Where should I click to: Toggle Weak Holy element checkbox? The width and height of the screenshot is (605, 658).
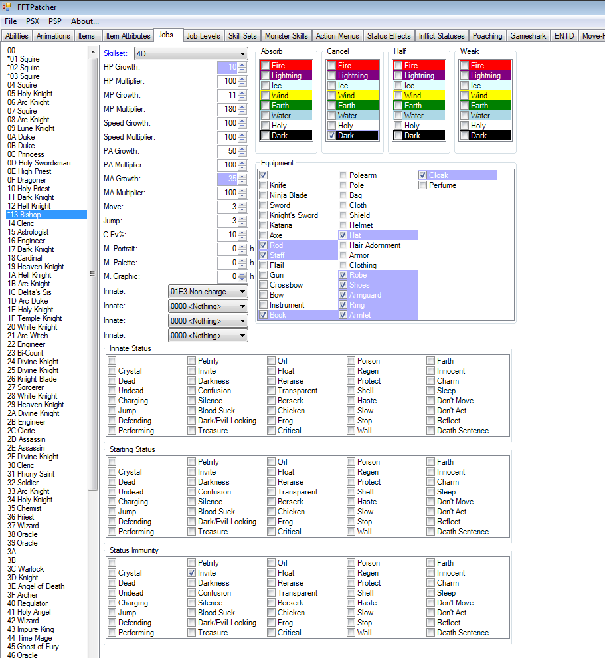pyautogui.click(x=465, y=126)
